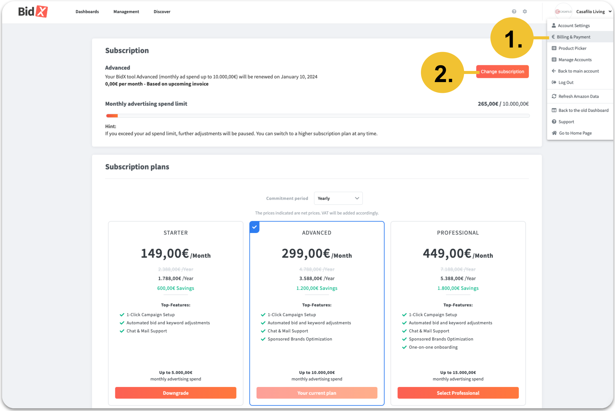Click the Dashboards menu tab
The image size is (615, 411).
click(x=87, y=11)
